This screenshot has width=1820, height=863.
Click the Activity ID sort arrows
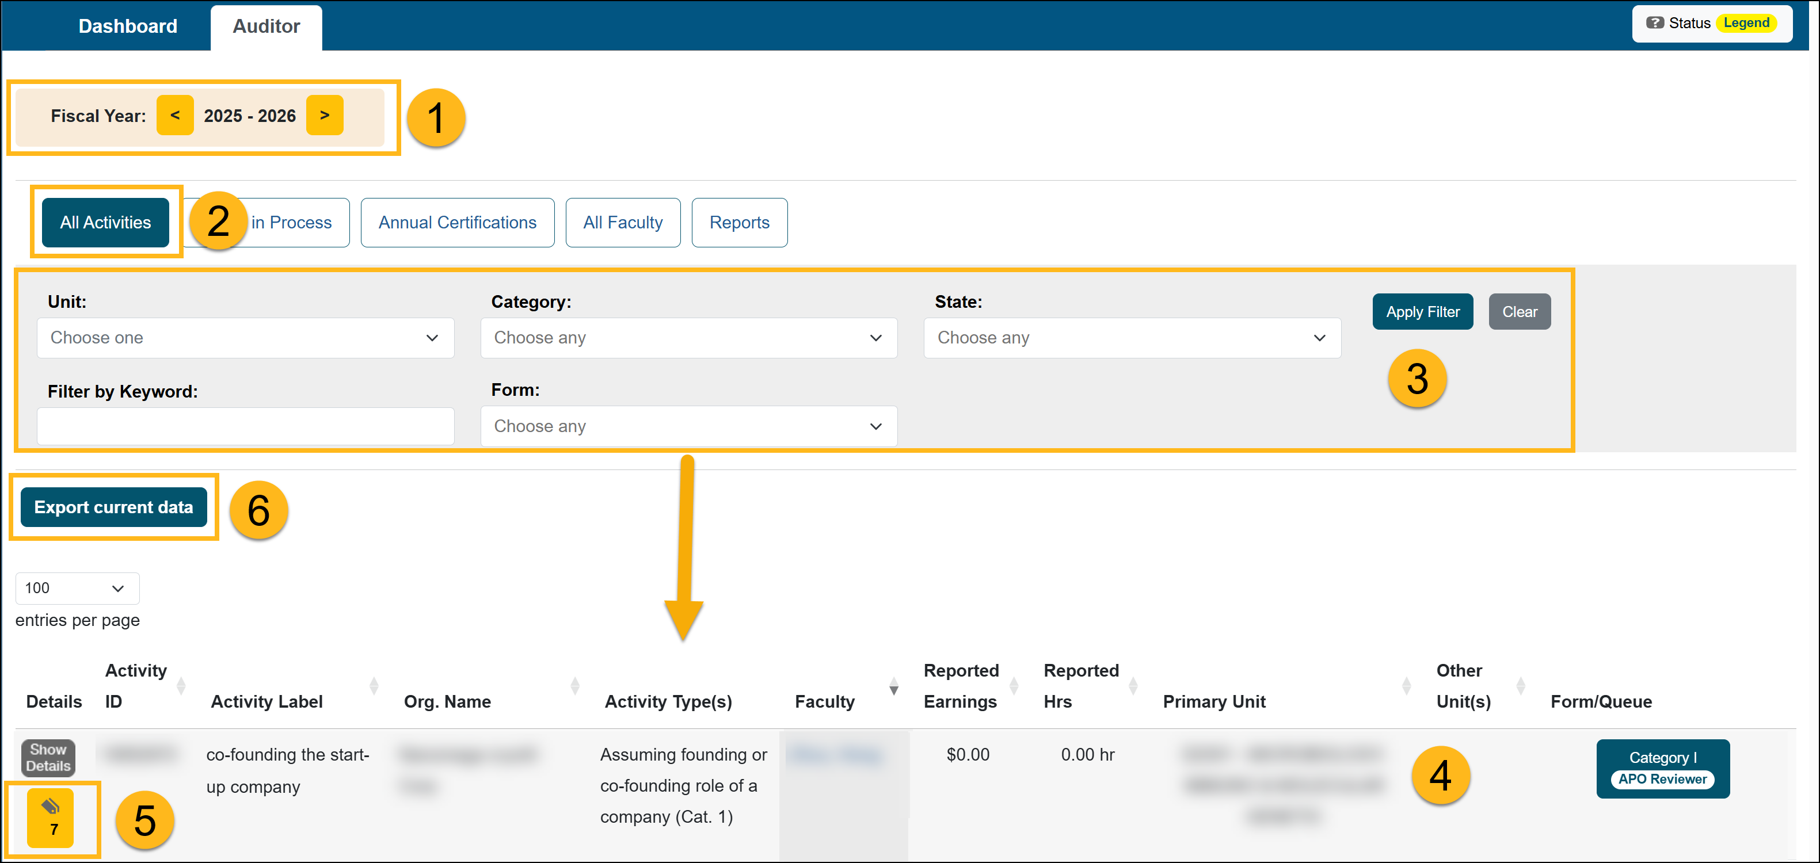181,685
